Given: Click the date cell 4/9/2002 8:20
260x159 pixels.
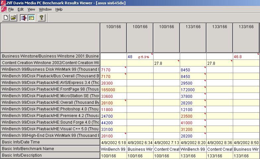Looking at the screenshot, I should point(193,142).
